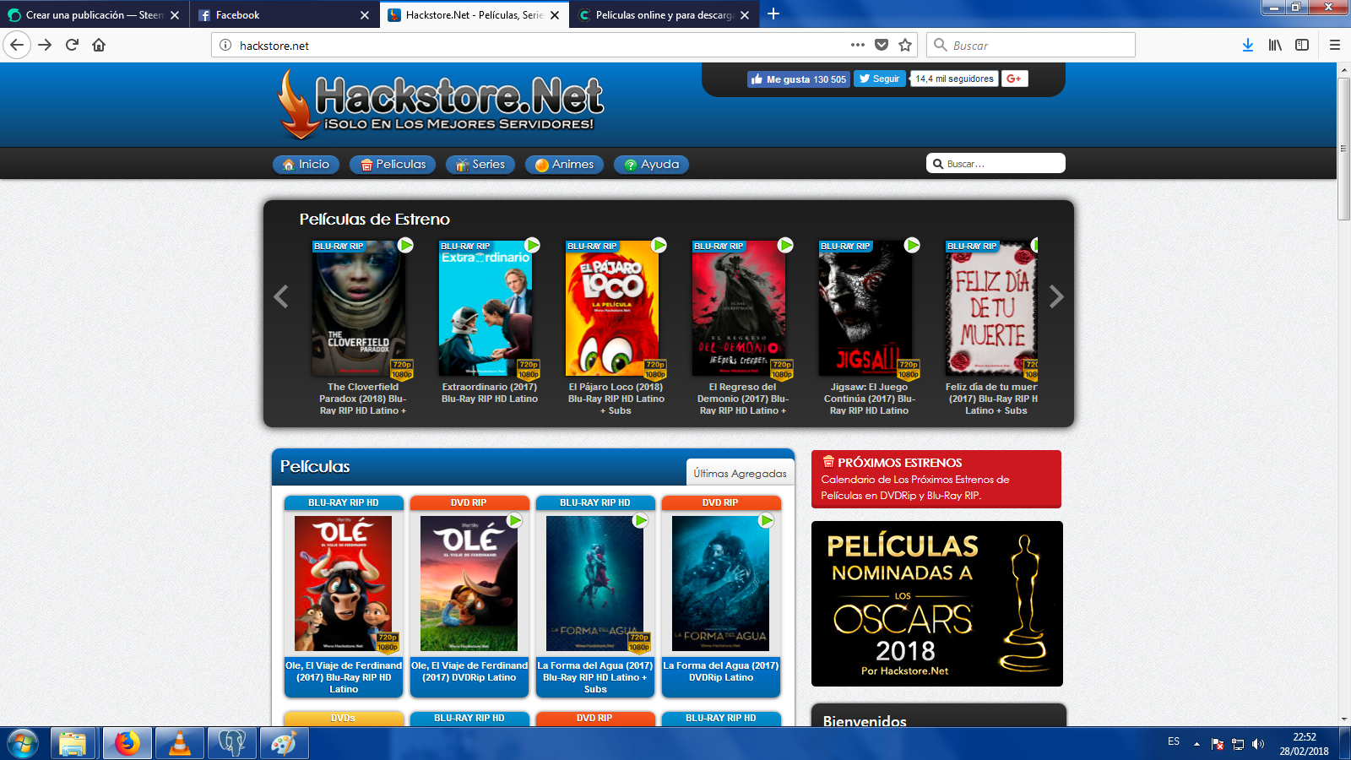View site information icon in address bar

point(225,45)
